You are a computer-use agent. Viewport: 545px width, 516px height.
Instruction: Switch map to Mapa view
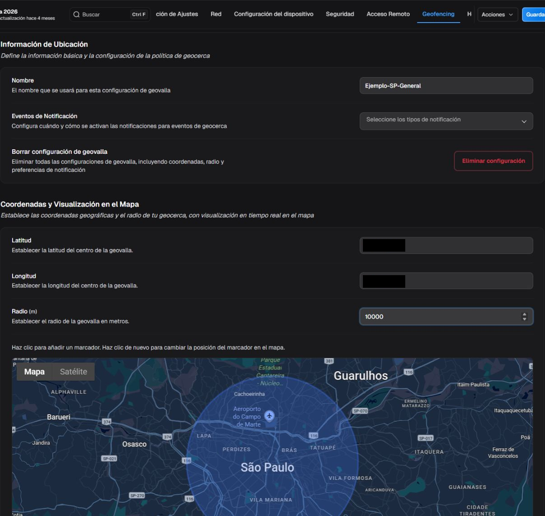[34, 372]
